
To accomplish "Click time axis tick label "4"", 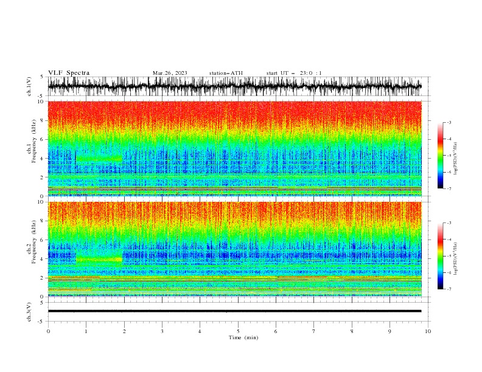I will tap(200, 331).
